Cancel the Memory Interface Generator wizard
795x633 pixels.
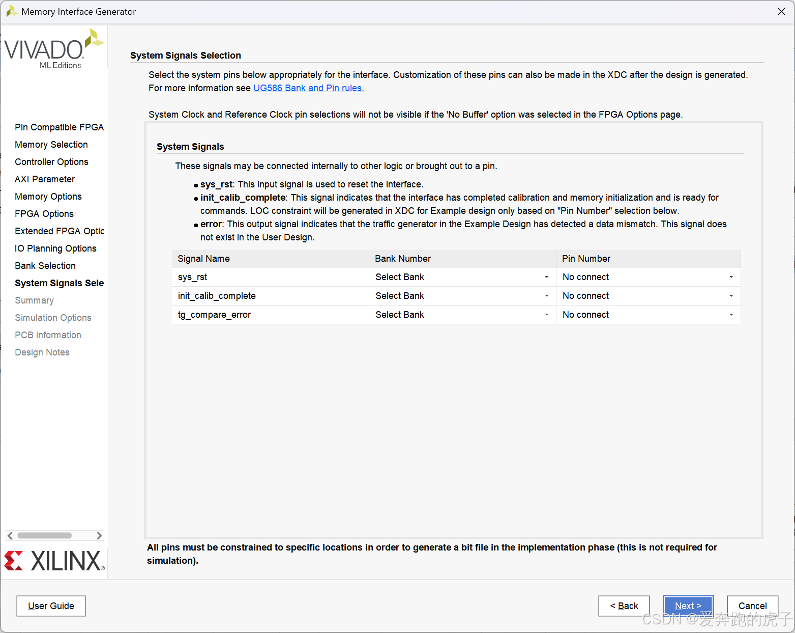[x=753, y=606]
